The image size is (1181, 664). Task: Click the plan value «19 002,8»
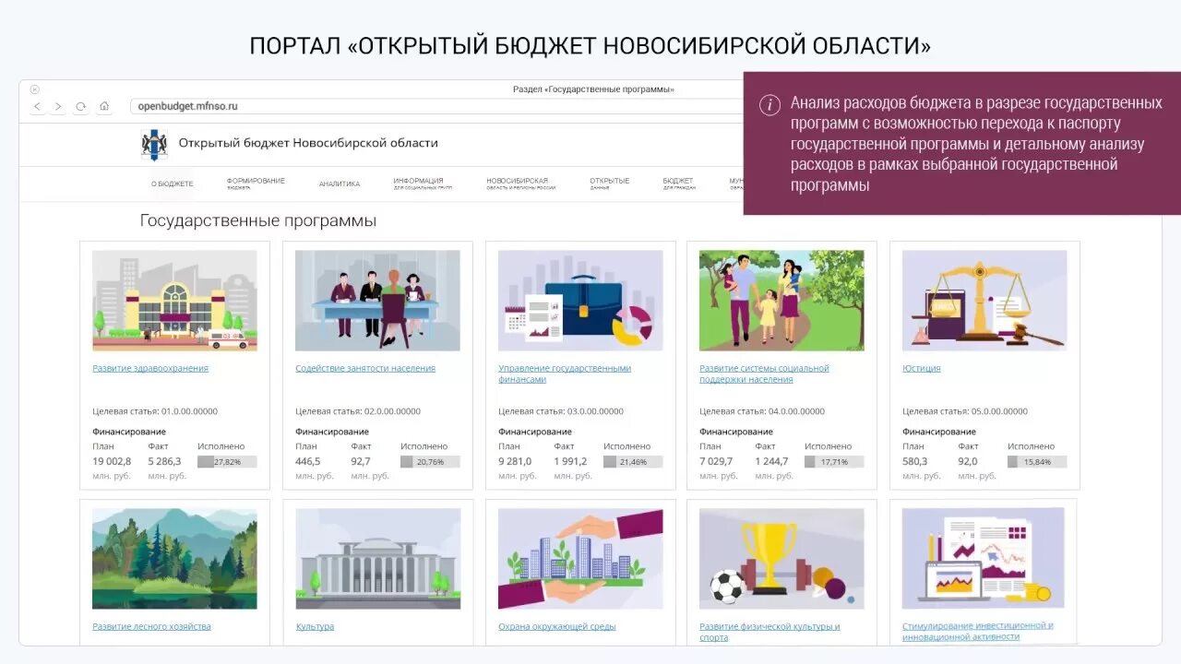pos(112,461)
